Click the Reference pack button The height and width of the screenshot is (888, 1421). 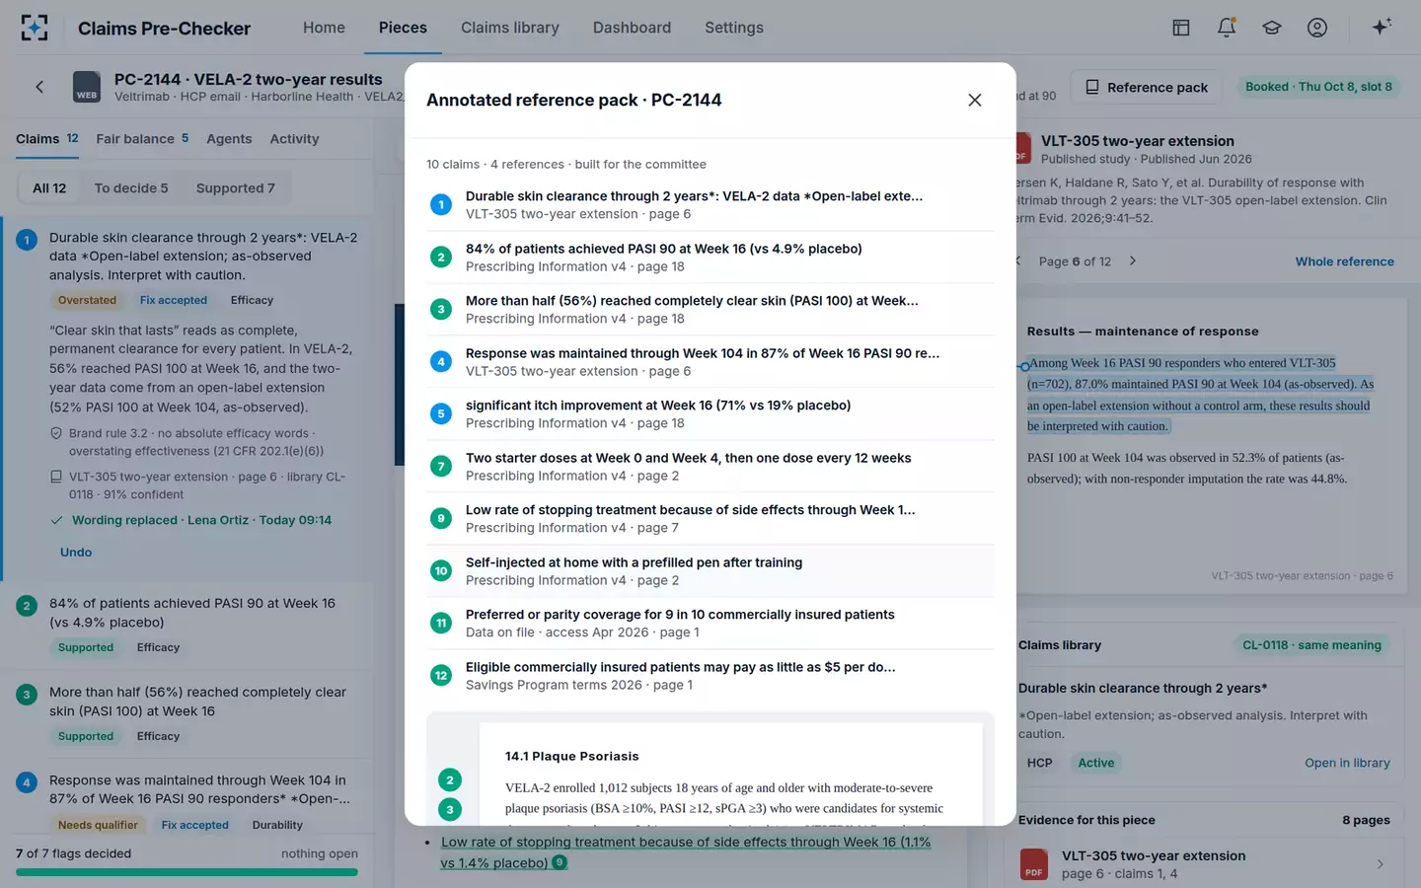coord(1147,87)
